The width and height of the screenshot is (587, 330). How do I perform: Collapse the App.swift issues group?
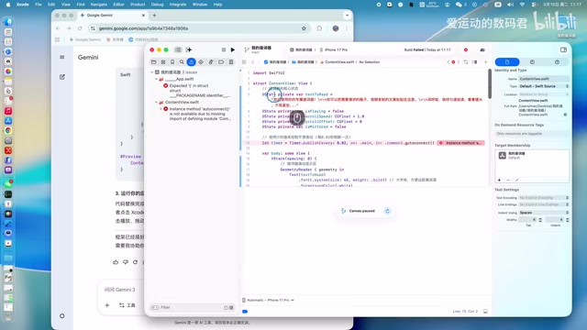tap(157, 80)
